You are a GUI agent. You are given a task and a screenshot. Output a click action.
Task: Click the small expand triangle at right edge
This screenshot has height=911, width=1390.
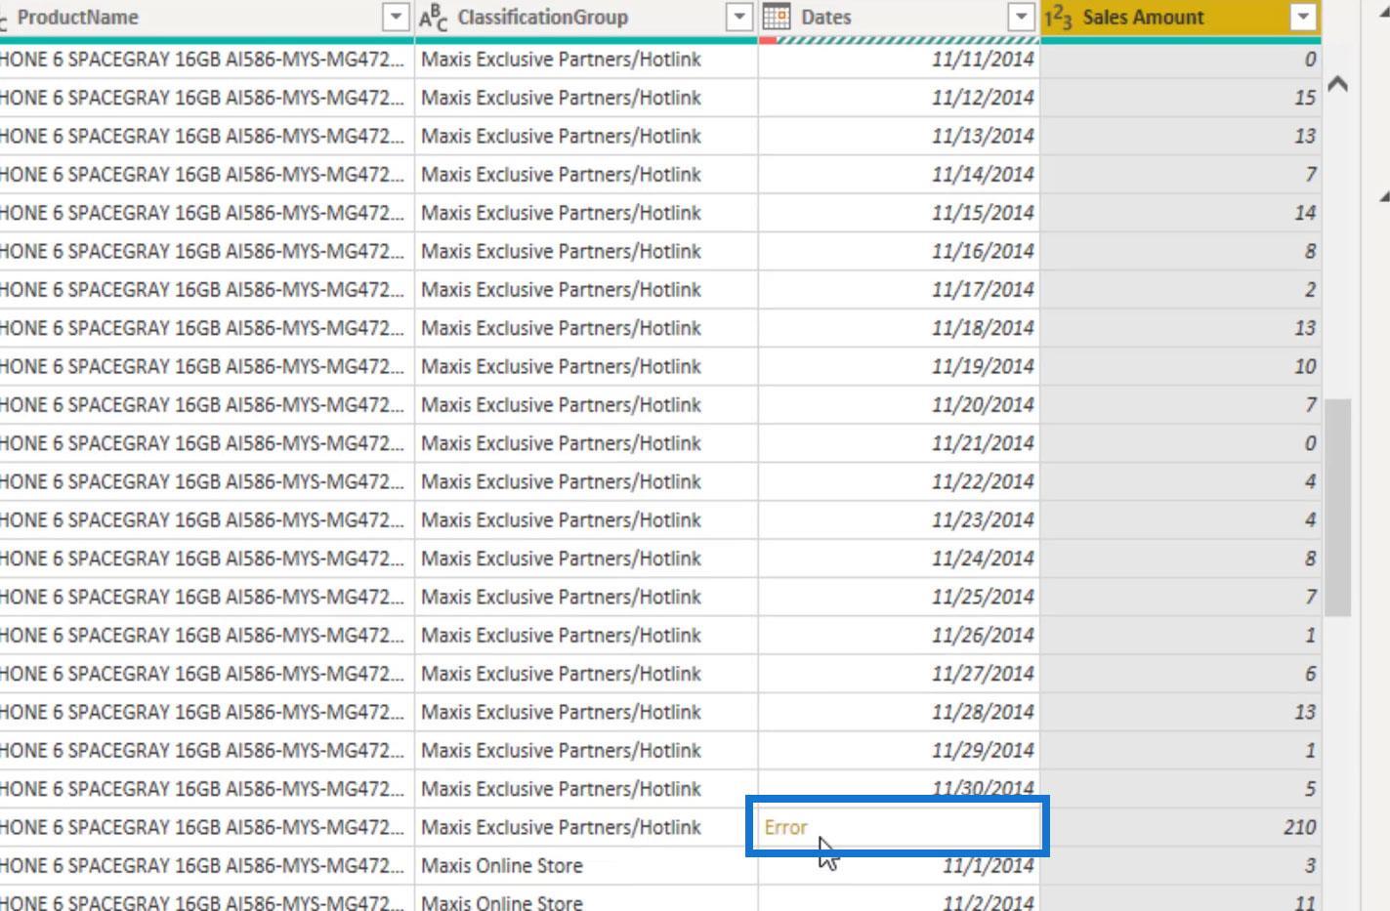tap(1384, 196)
